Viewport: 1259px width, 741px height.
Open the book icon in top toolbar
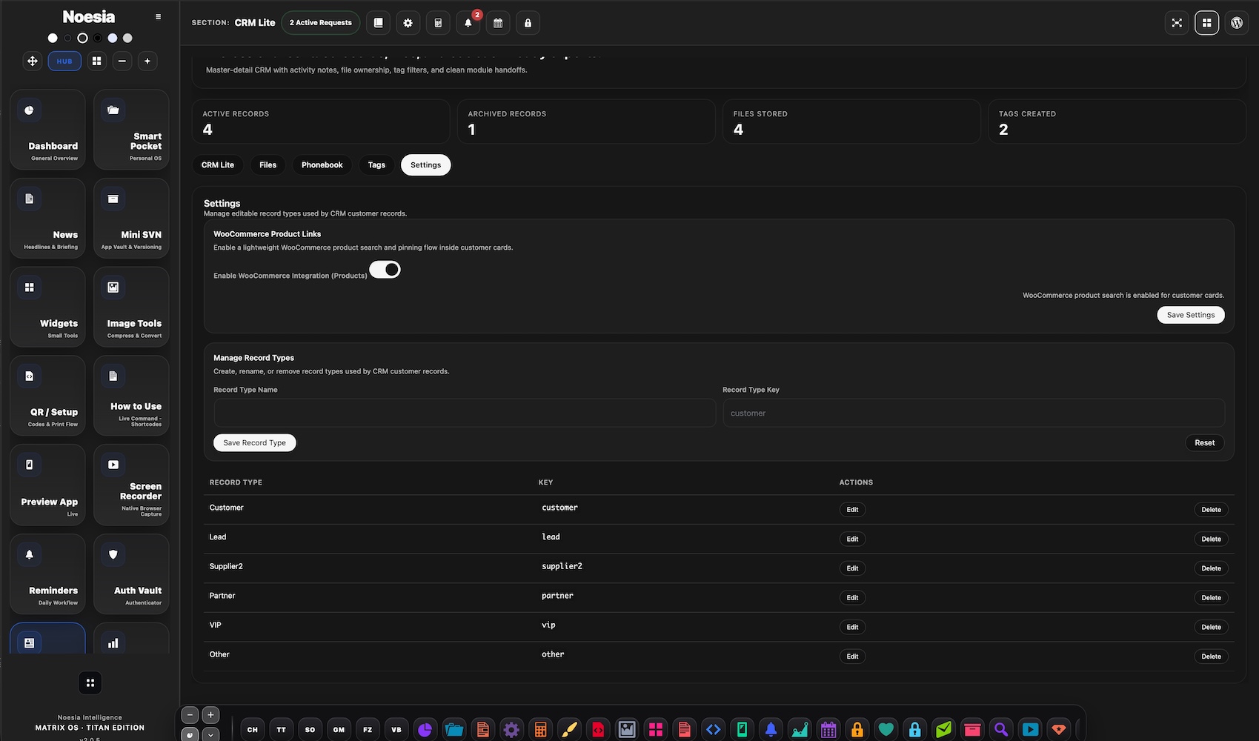pos(378,23)
